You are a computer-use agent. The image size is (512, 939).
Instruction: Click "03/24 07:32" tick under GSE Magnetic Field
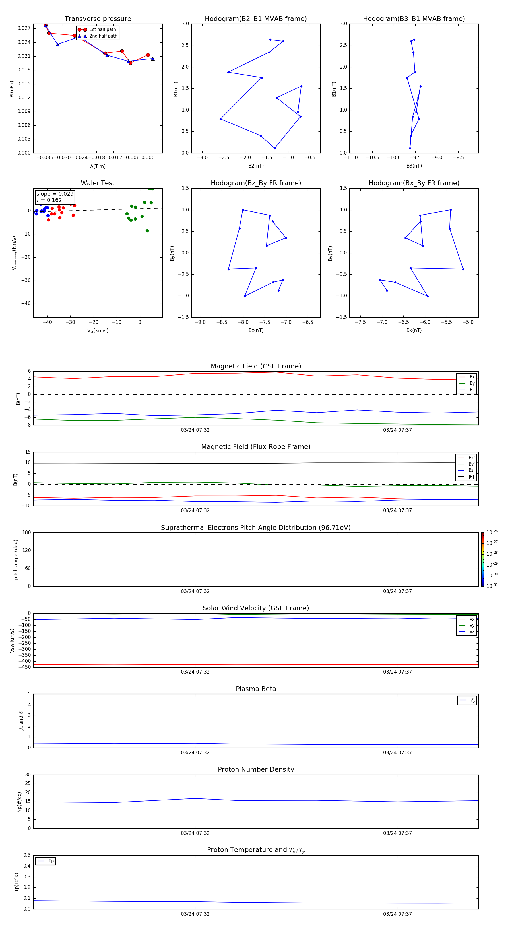click(195, 430)
